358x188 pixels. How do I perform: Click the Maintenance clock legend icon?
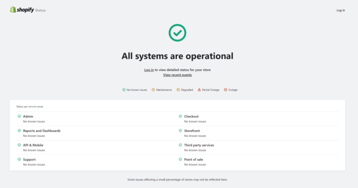(153, 90)
